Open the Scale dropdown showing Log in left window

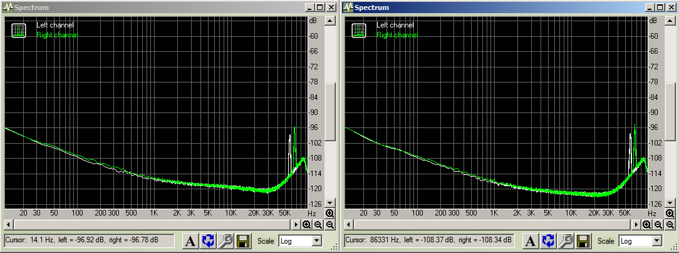(x=318, y=241)
